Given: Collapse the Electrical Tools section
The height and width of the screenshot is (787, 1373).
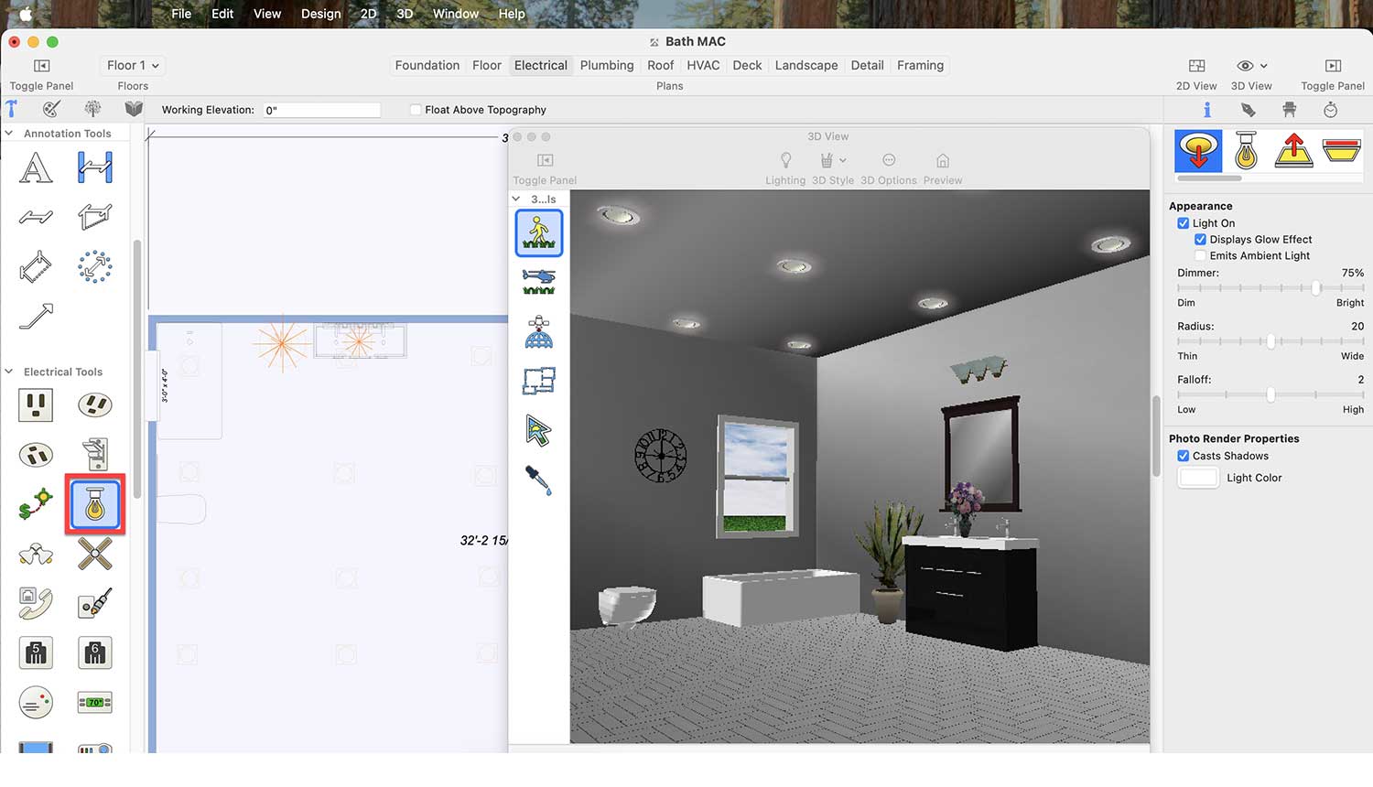Looking at the screenshot, I should [9, 372].
